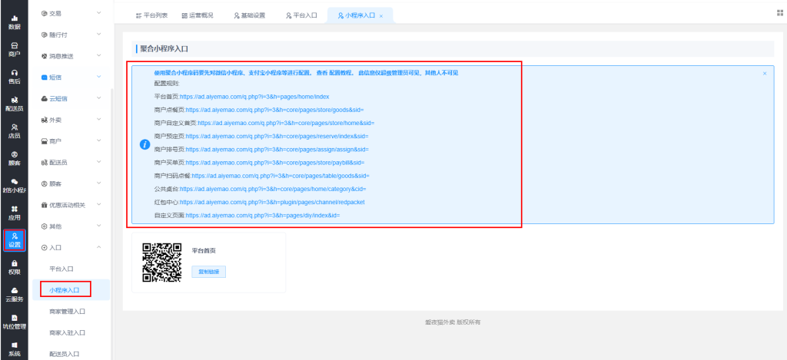Close the 小程序入口 tab
The width and height of the screenshot is (787, 360).
tap(381, 16)
